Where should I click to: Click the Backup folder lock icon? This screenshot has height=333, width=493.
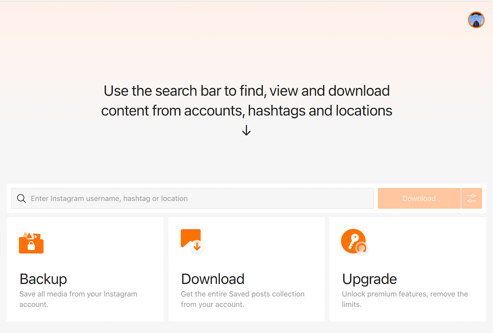pos(31,242)
